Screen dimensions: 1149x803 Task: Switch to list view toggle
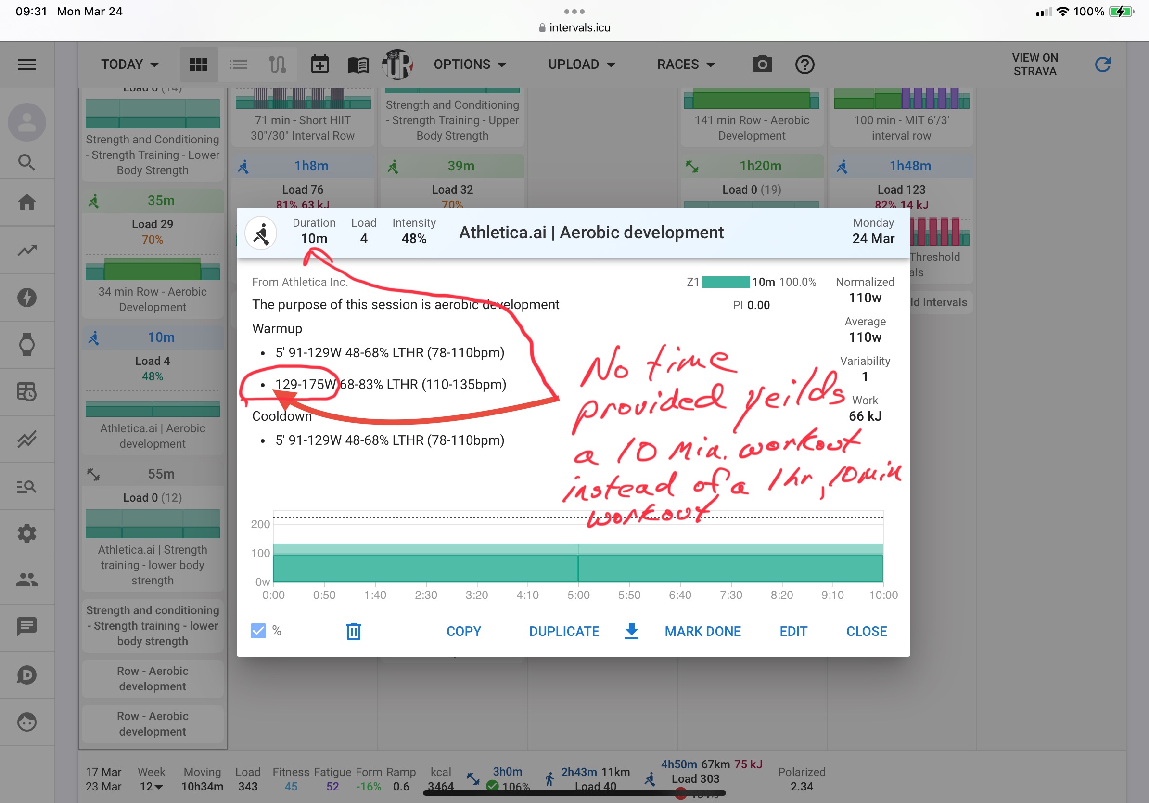pyautogui.click(x=238, y=65)
